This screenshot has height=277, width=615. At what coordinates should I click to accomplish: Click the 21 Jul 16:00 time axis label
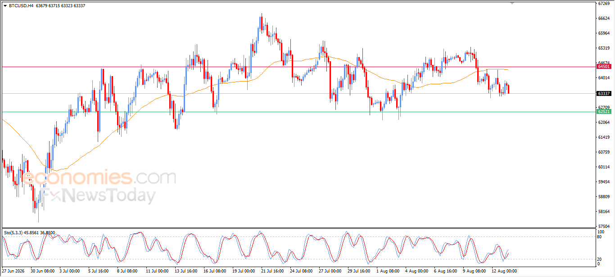pos(272,271)
